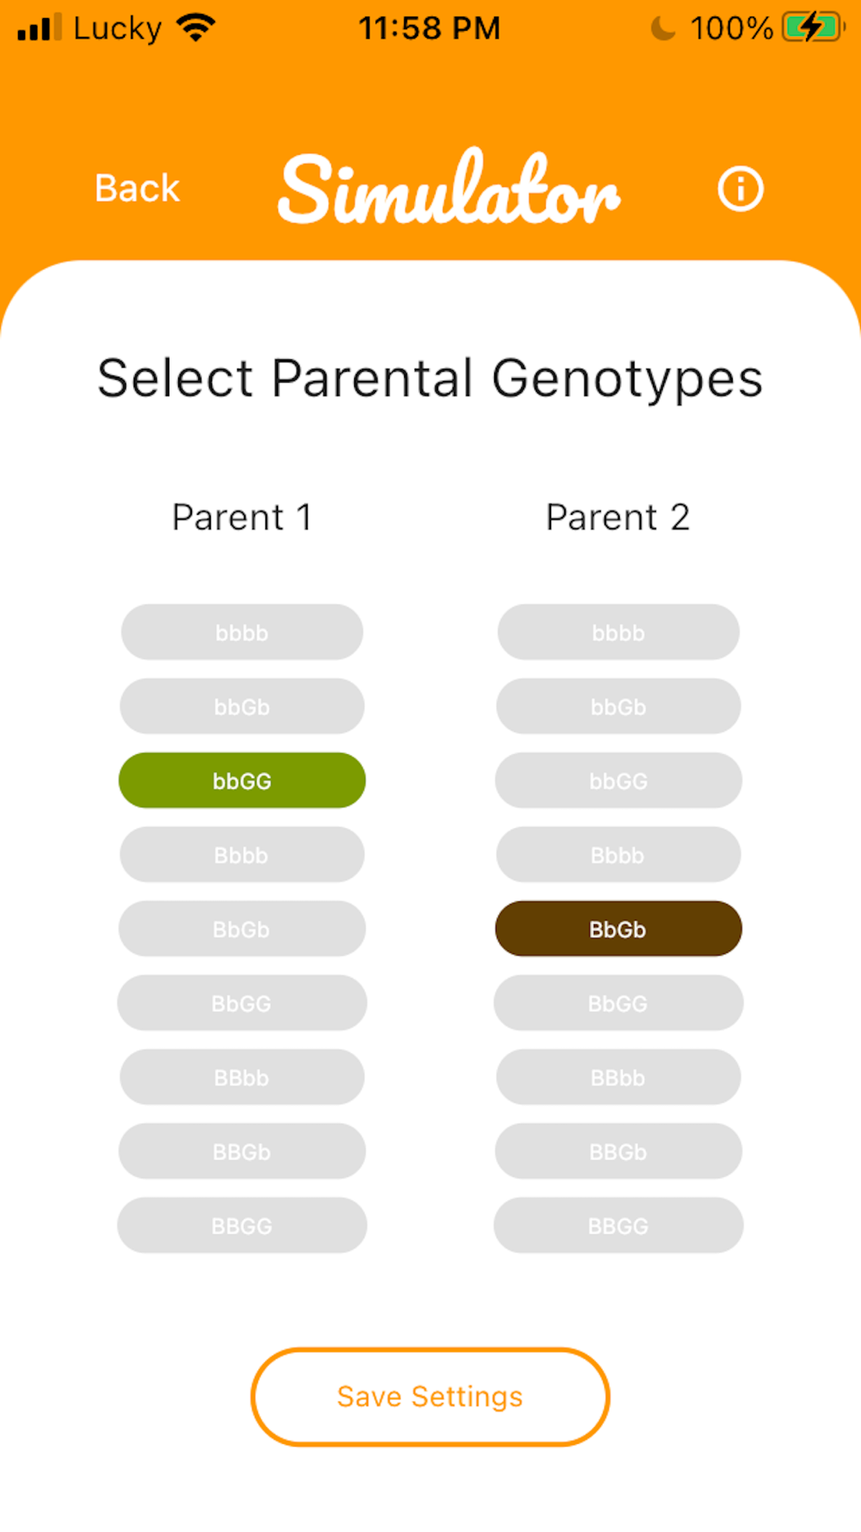Viewport: 861px width, 1532px height.
Task: Choose bbGG under Parent 2
Action: tap(618, 781)
